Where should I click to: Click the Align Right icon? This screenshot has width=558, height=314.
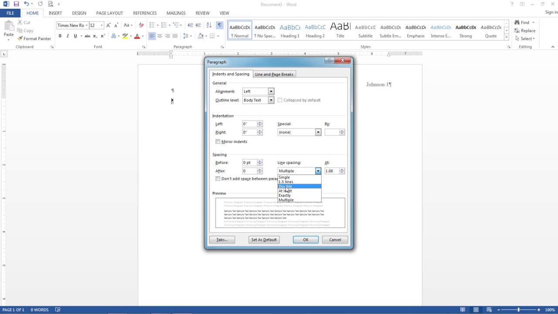click(167, 36)
